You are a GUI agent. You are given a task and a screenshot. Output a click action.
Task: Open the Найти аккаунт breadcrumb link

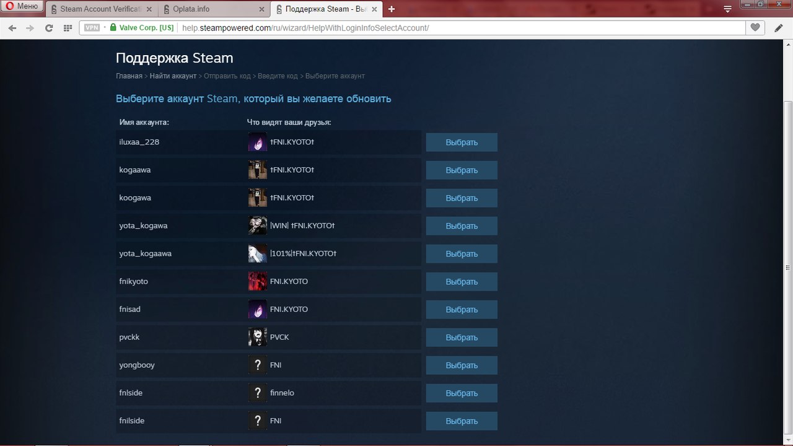(x=173, y=76)
